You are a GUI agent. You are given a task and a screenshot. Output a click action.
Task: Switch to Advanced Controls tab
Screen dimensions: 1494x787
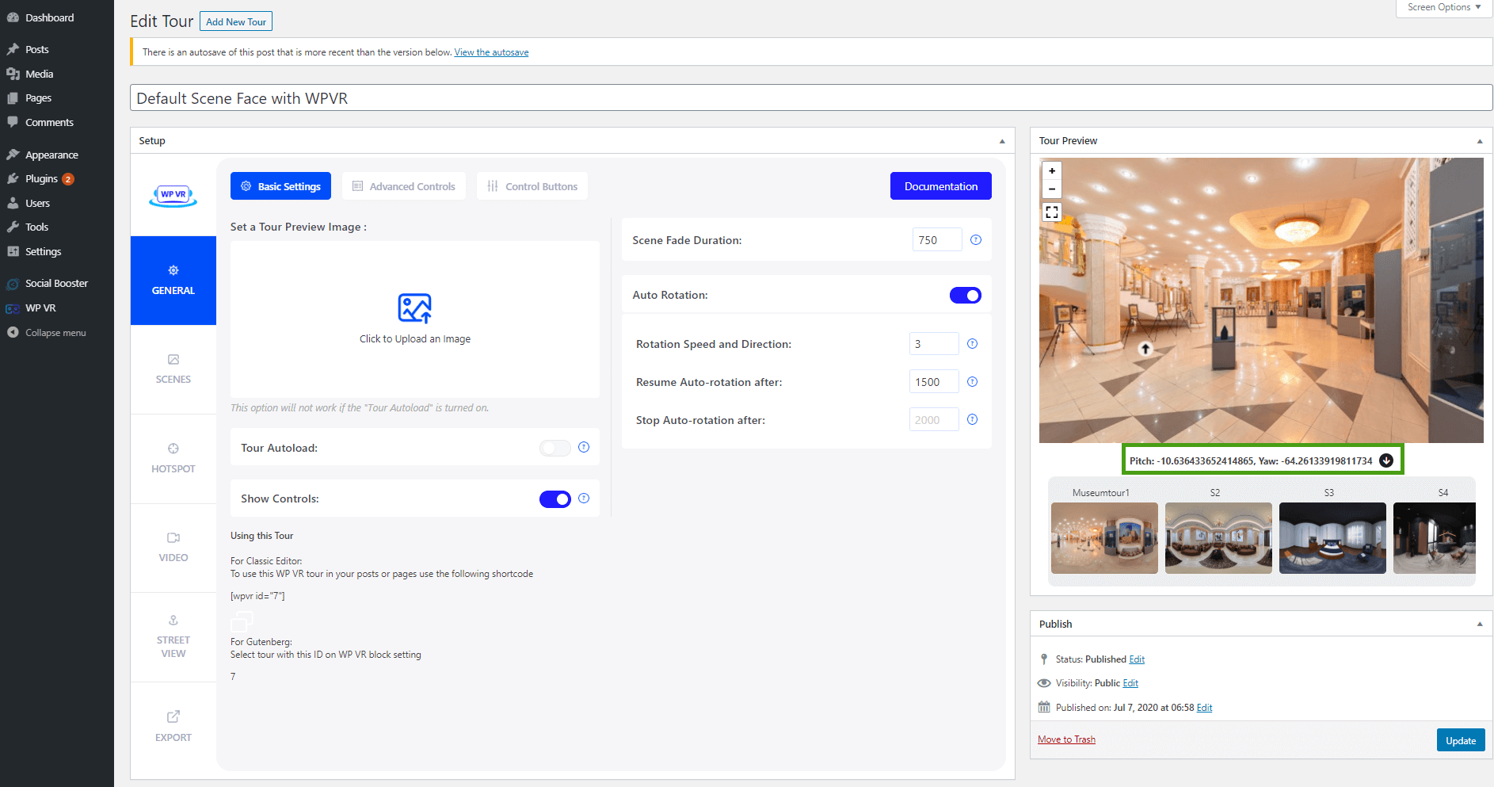click(404, 186)
